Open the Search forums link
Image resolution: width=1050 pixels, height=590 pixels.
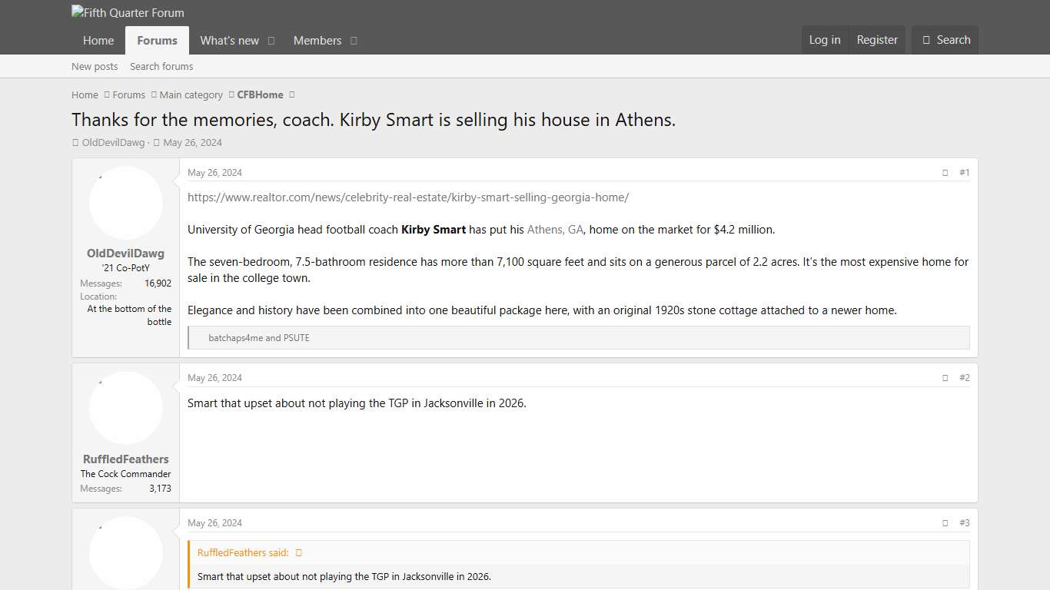pos(161,66)
